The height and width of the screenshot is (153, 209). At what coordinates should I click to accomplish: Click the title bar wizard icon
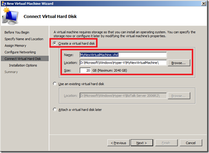pos(3,3)
